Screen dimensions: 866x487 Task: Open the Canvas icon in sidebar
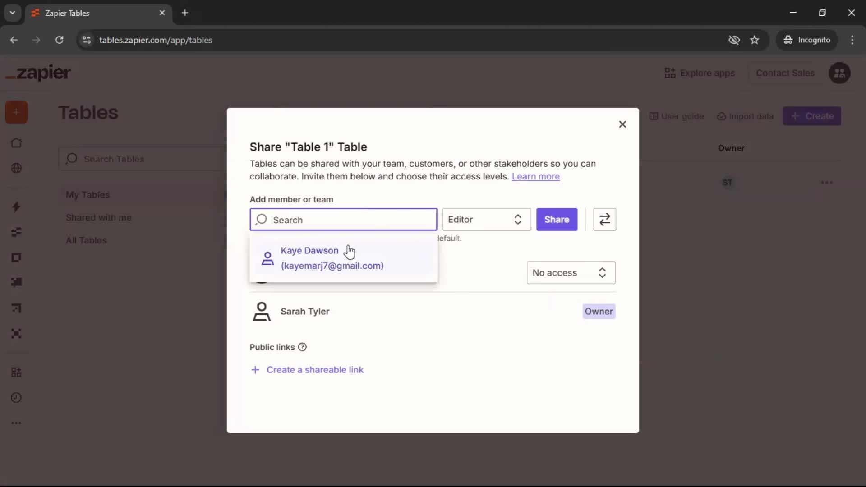16,308
